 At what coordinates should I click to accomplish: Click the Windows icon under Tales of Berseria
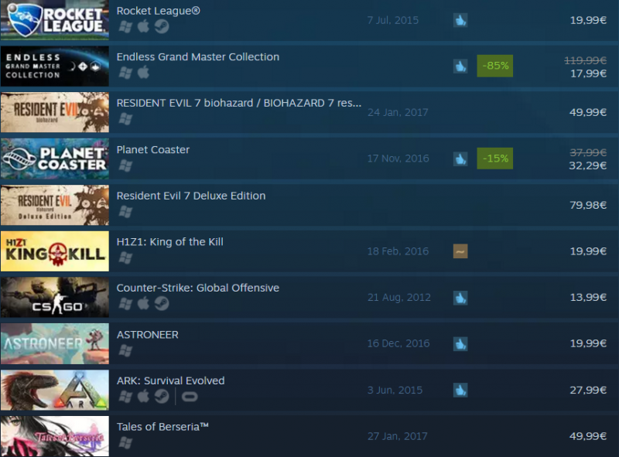(125, 443)
